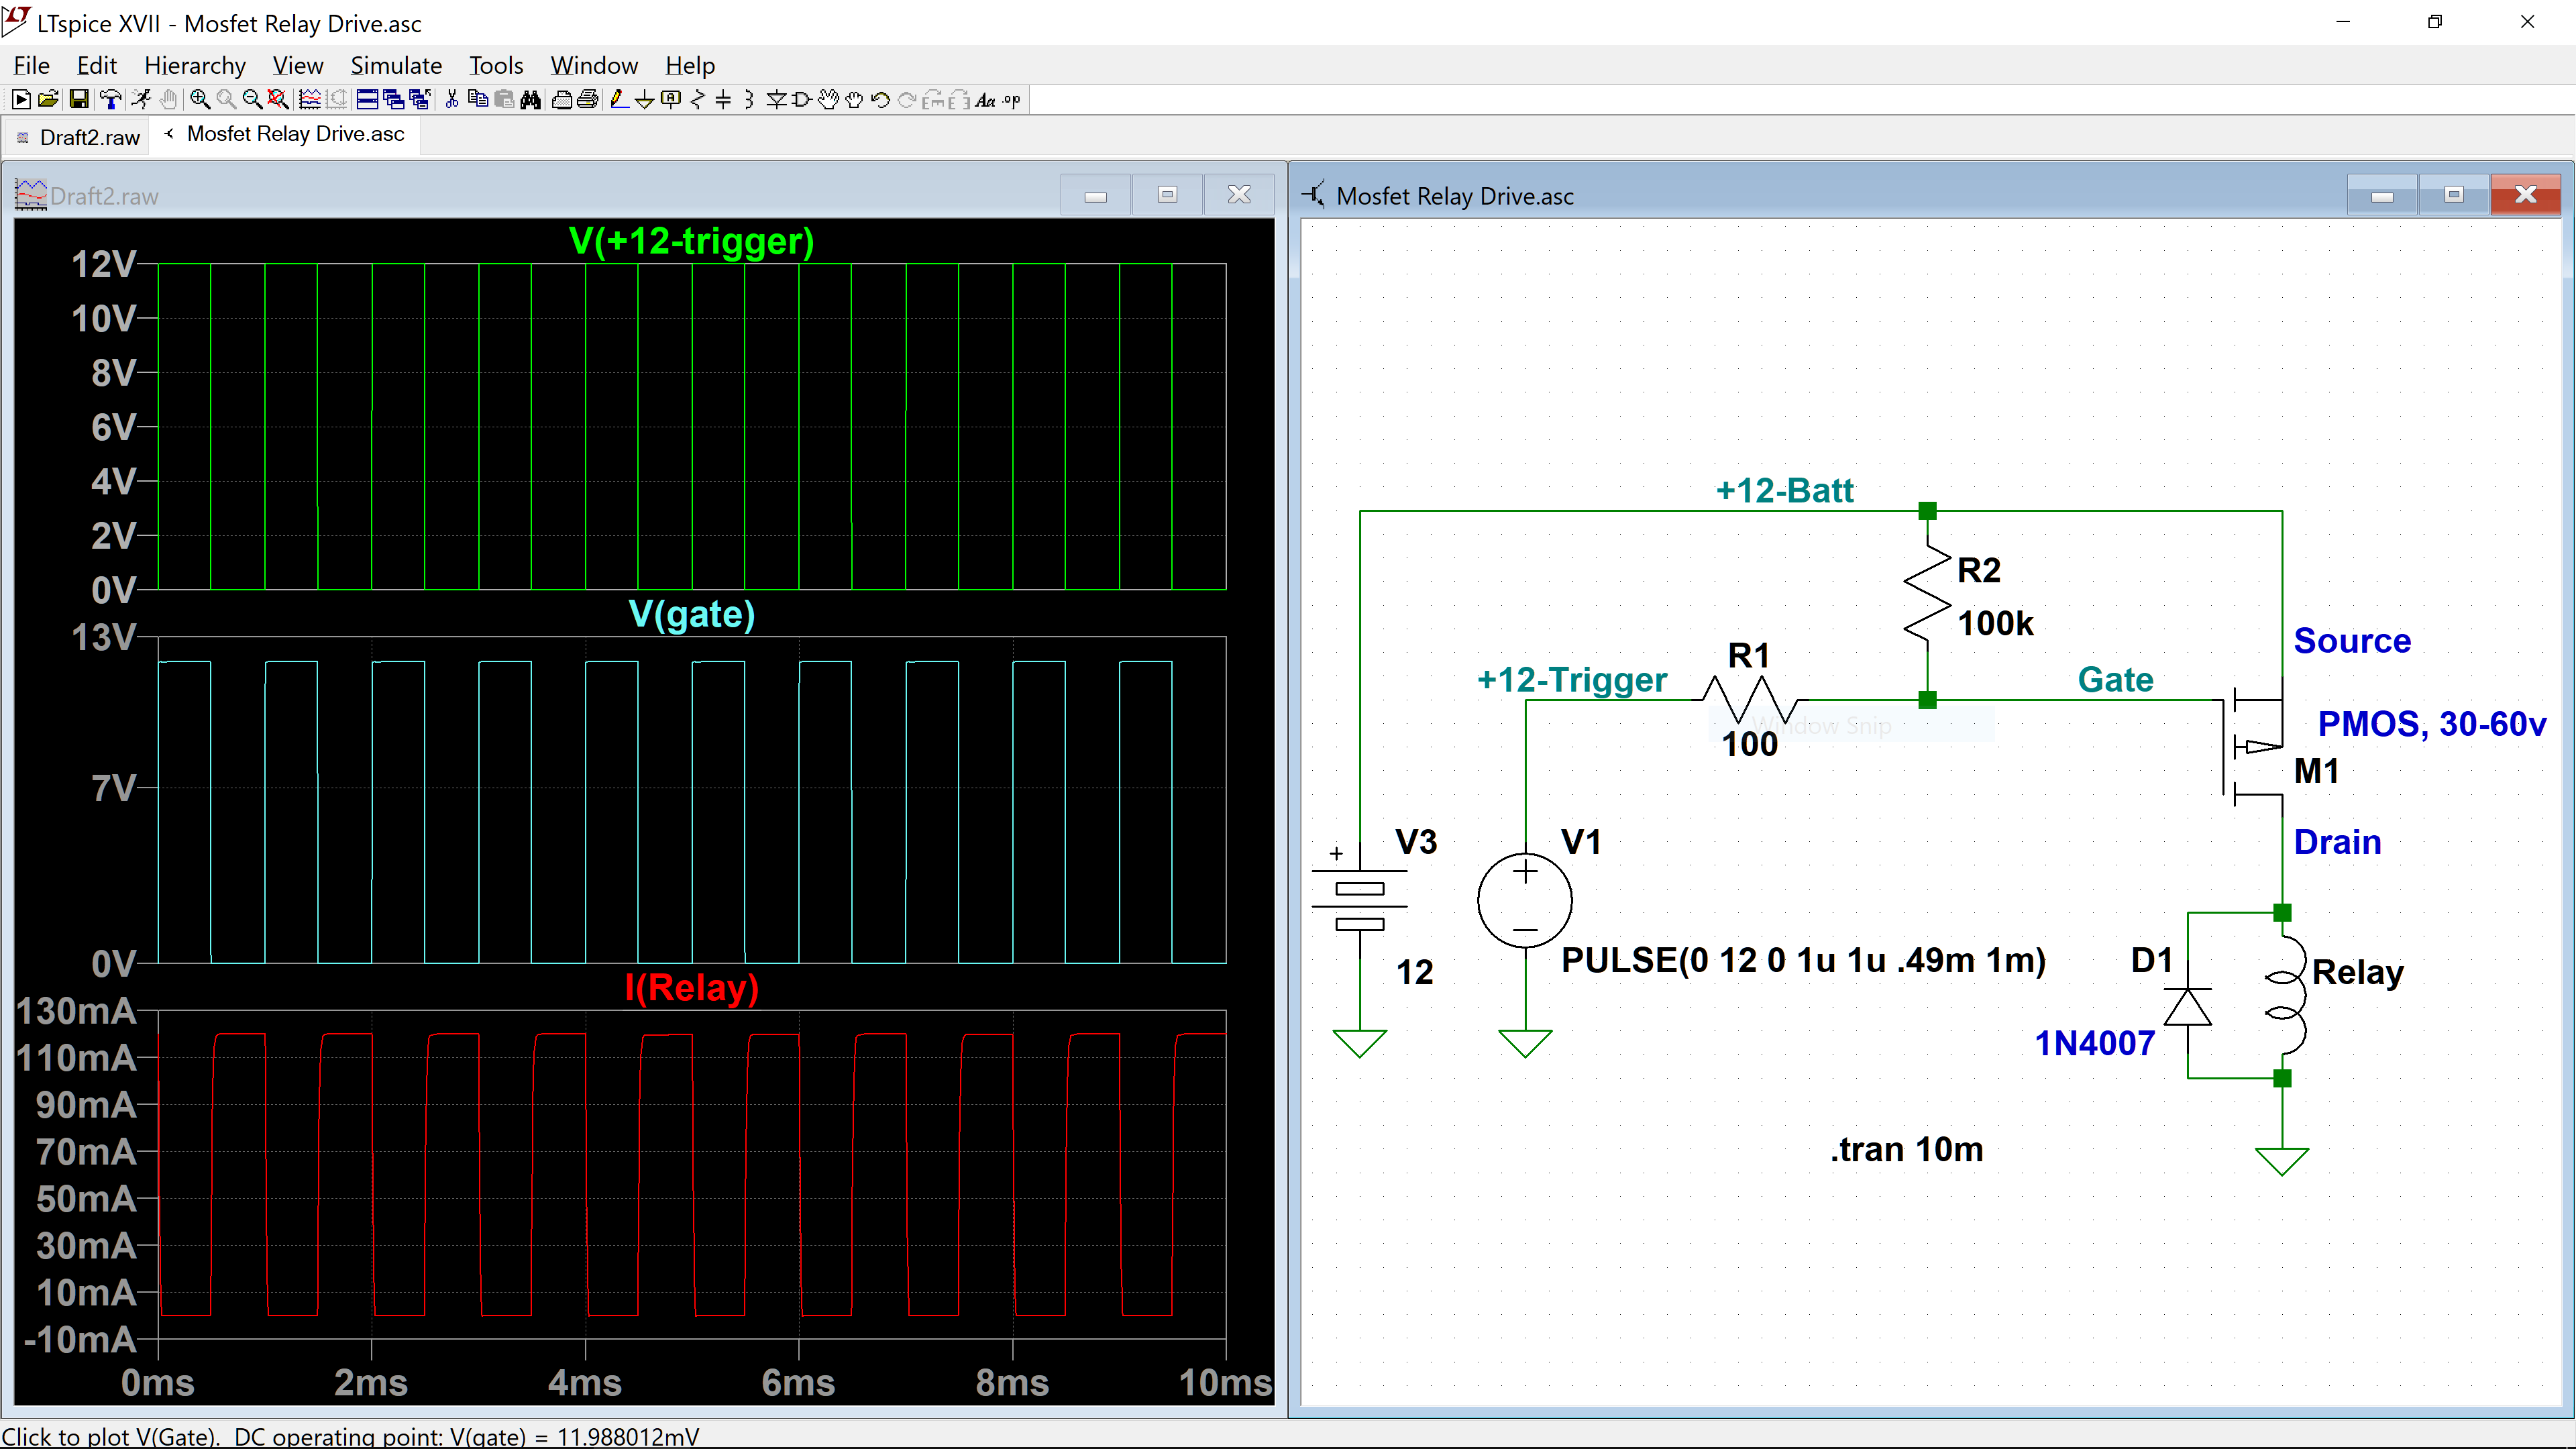
Task: Click the Undo arrow icon
Action: click(x=880, y=100)
